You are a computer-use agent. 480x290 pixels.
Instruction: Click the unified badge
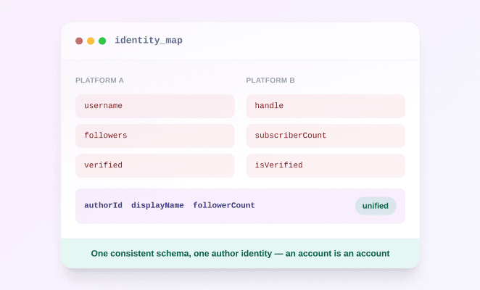click(376, 206)
